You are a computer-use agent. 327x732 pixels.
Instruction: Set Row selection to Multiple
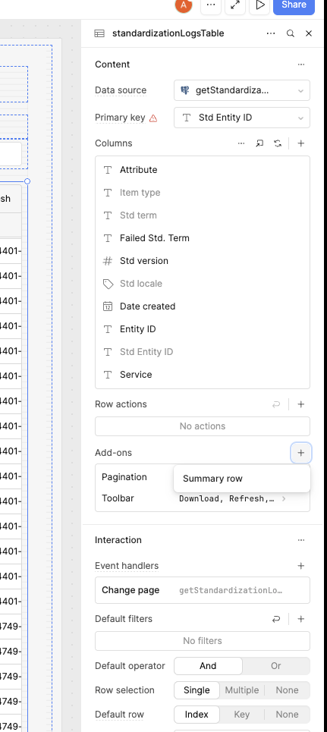pos(242,690)
